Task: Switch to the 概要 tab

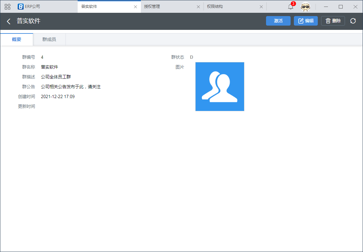Action: [x=17, y=39]
